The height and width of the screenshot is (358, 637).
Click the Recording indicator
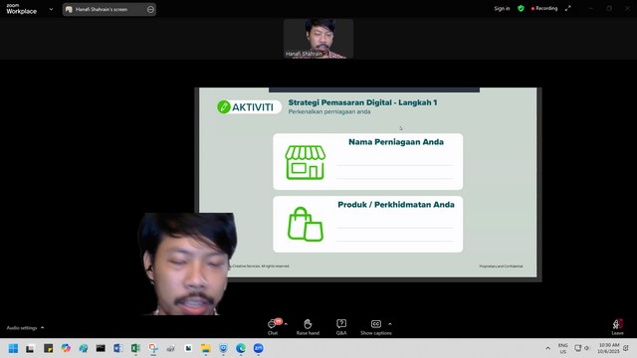(544, 8)
